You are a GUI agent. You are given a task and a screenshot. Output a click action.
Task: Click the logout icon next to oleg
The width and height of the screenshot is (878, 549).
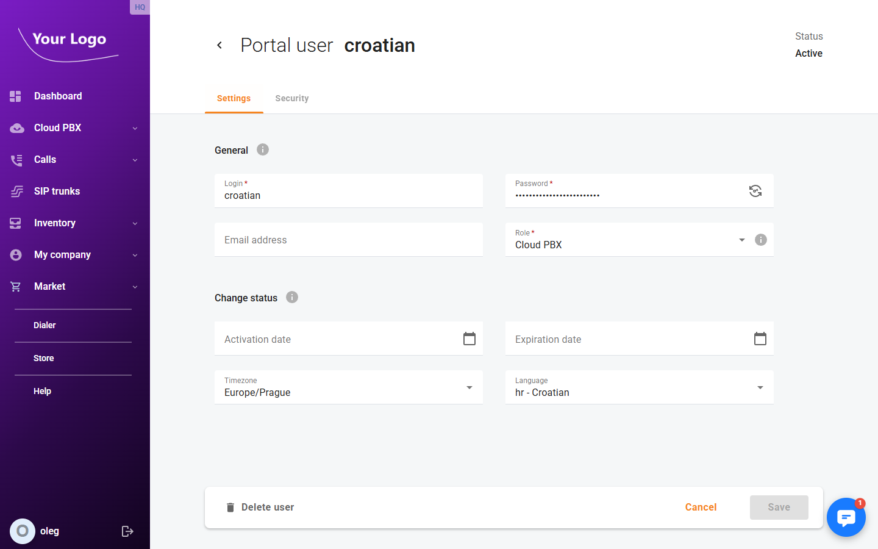pos(127,531)
